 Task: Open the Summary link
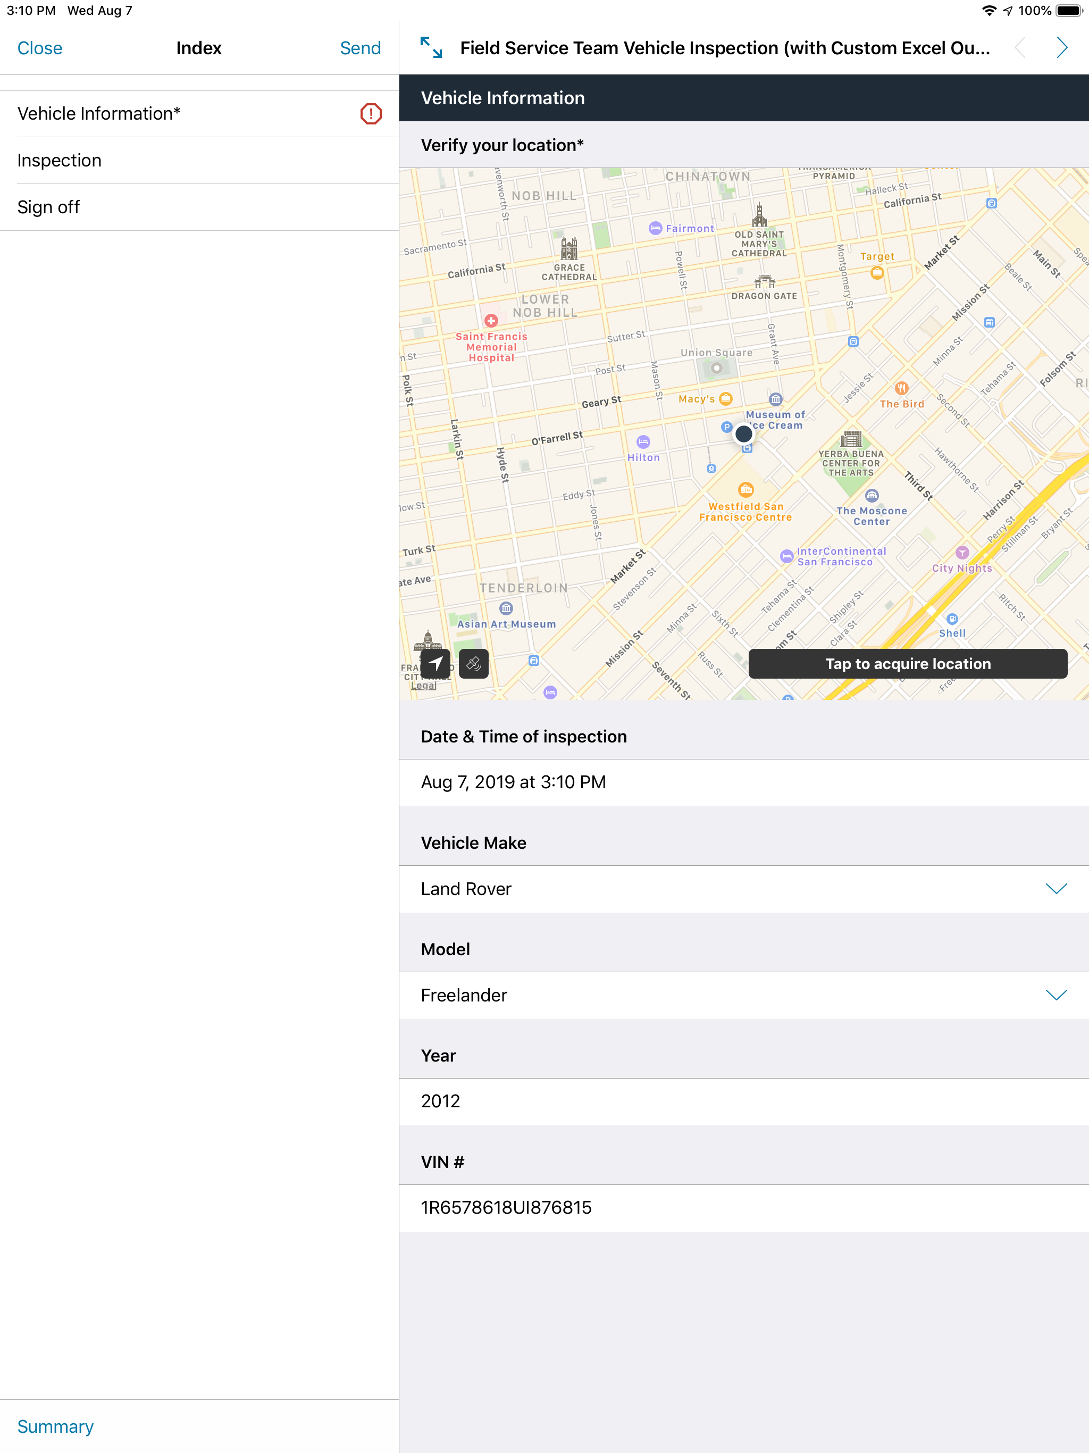56,1426
